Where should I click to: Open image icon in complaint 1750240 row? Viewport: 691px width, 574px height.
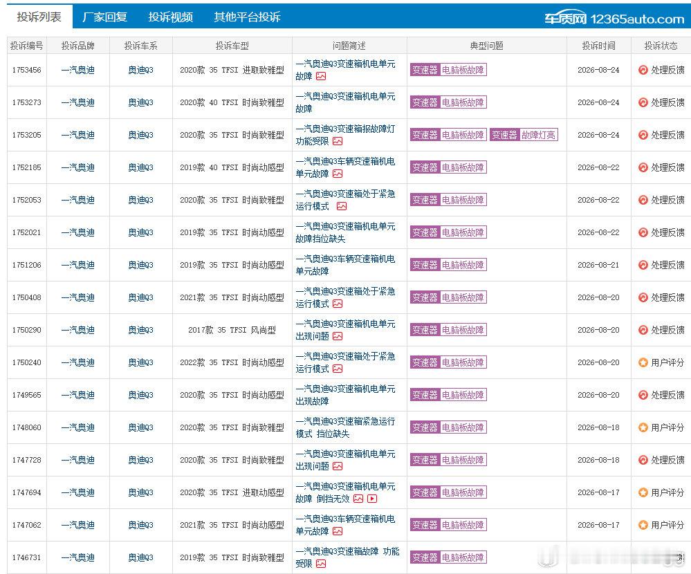(x=338, y=369)
